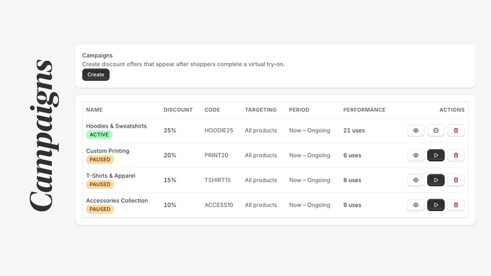Click the HOODIE25 discount code

point(219,131)
